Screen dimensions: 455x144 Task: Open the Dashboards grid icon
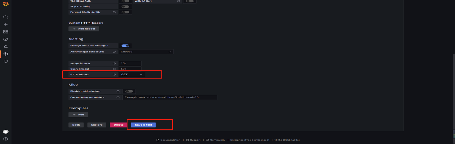click(x=6, y=32)
